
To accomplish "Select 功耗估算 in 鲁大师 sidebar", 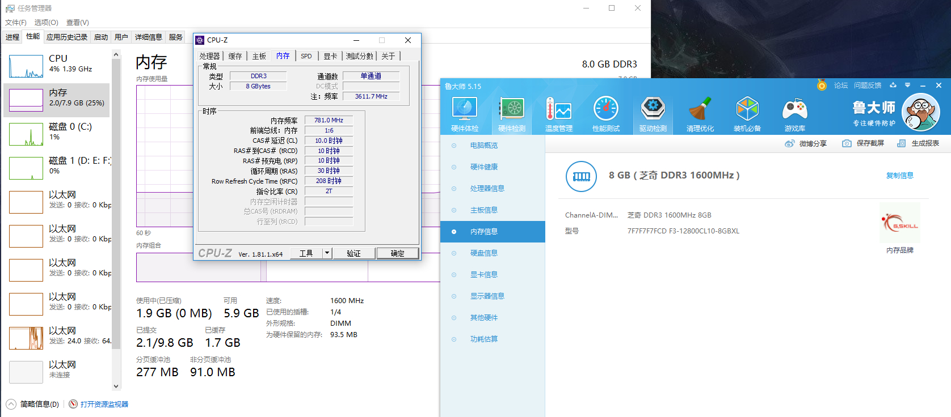I will coord(493,339).
